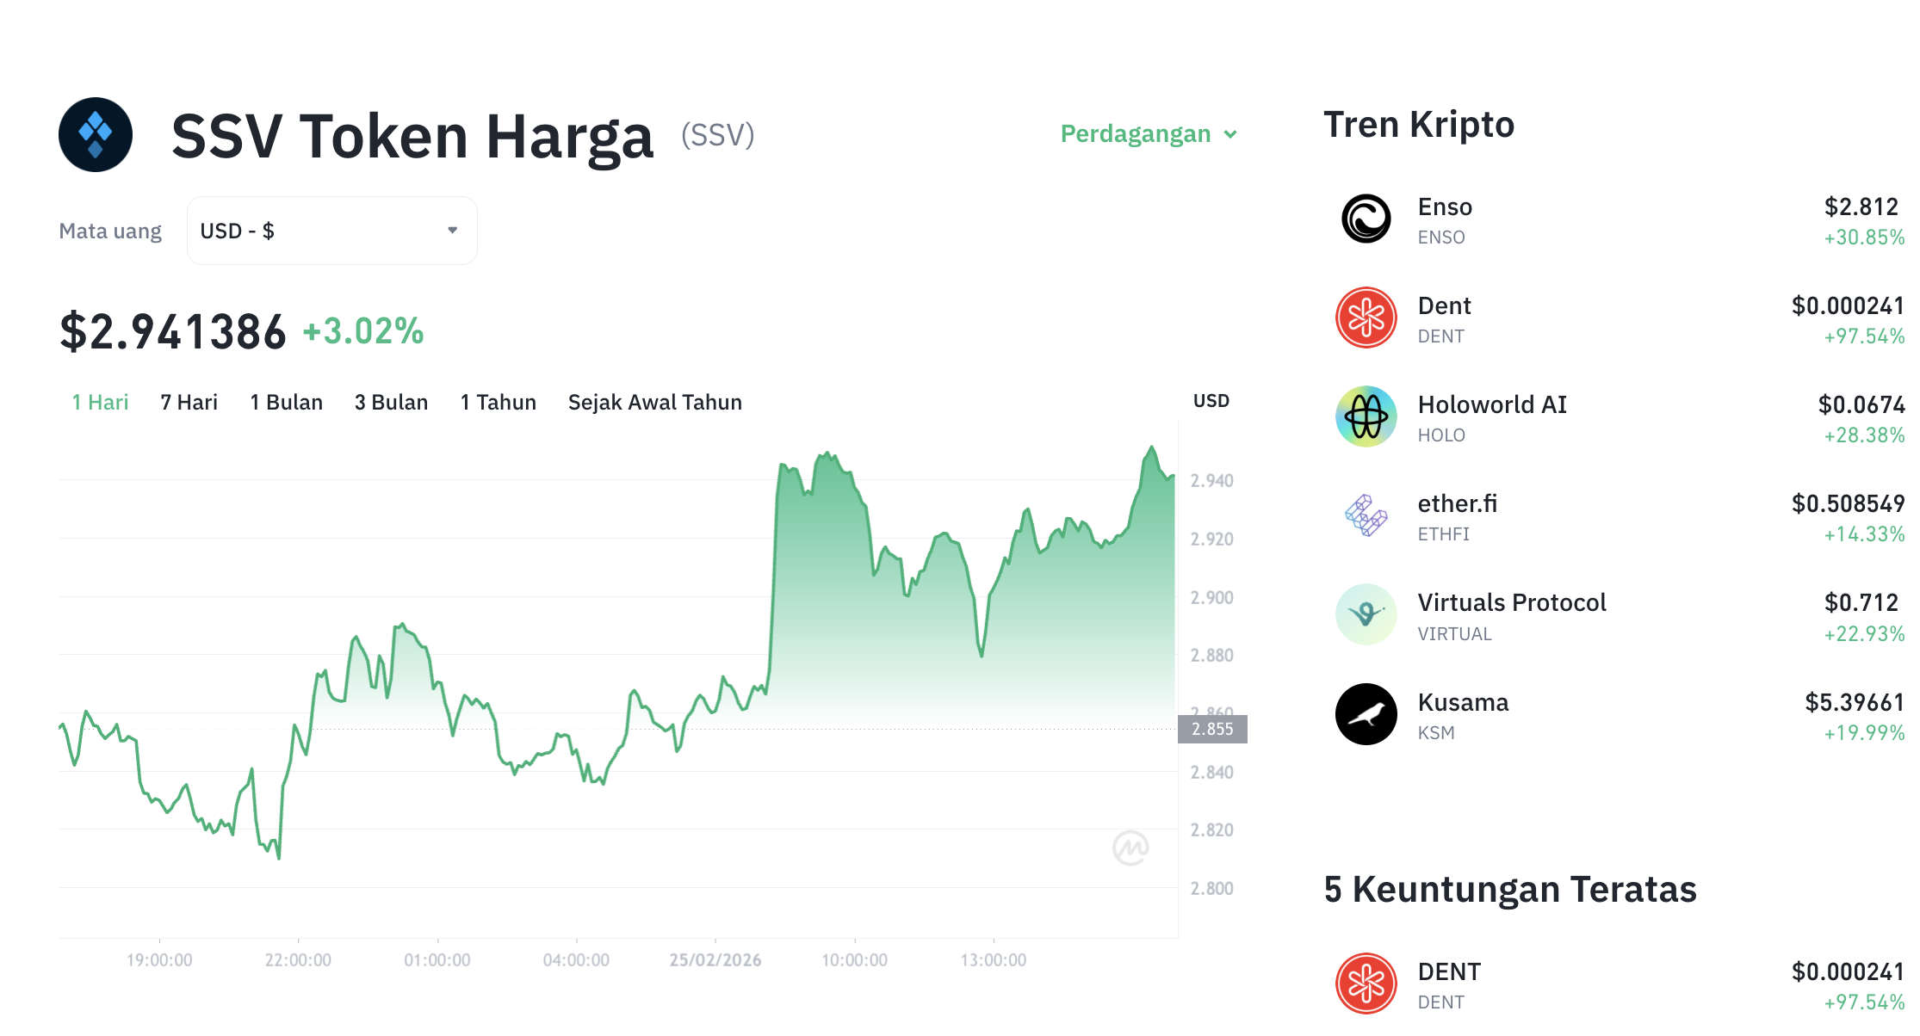Switch to the 7 Hari chart range
The width and height of the screenshot is (1920, 1036).
(189, 402)
